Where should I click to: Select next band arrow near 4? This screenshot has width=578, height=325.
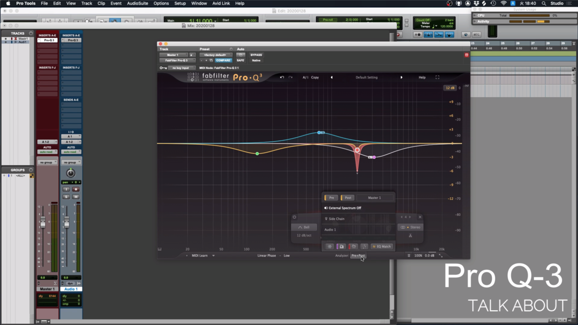click(410, 217)
